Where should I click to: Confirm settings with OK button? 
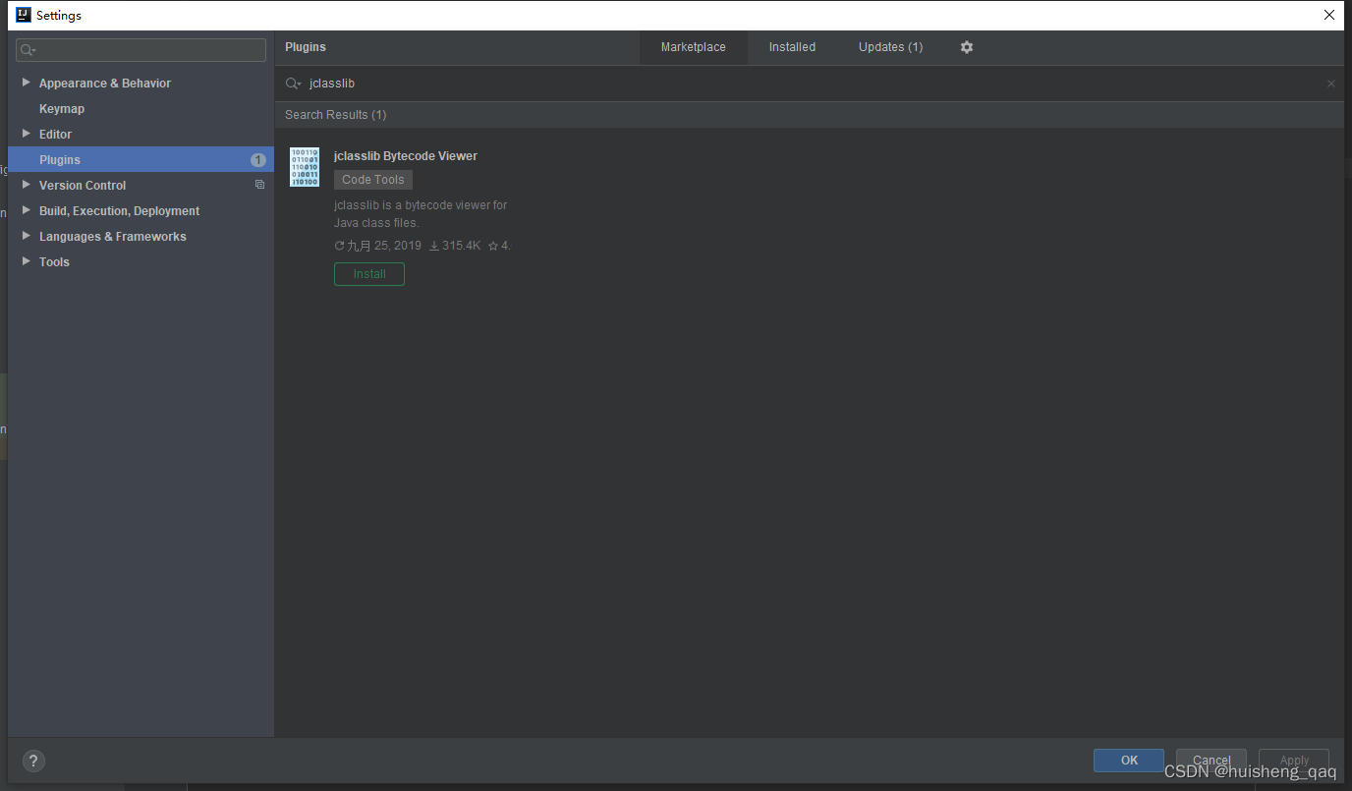(1129, 761)
